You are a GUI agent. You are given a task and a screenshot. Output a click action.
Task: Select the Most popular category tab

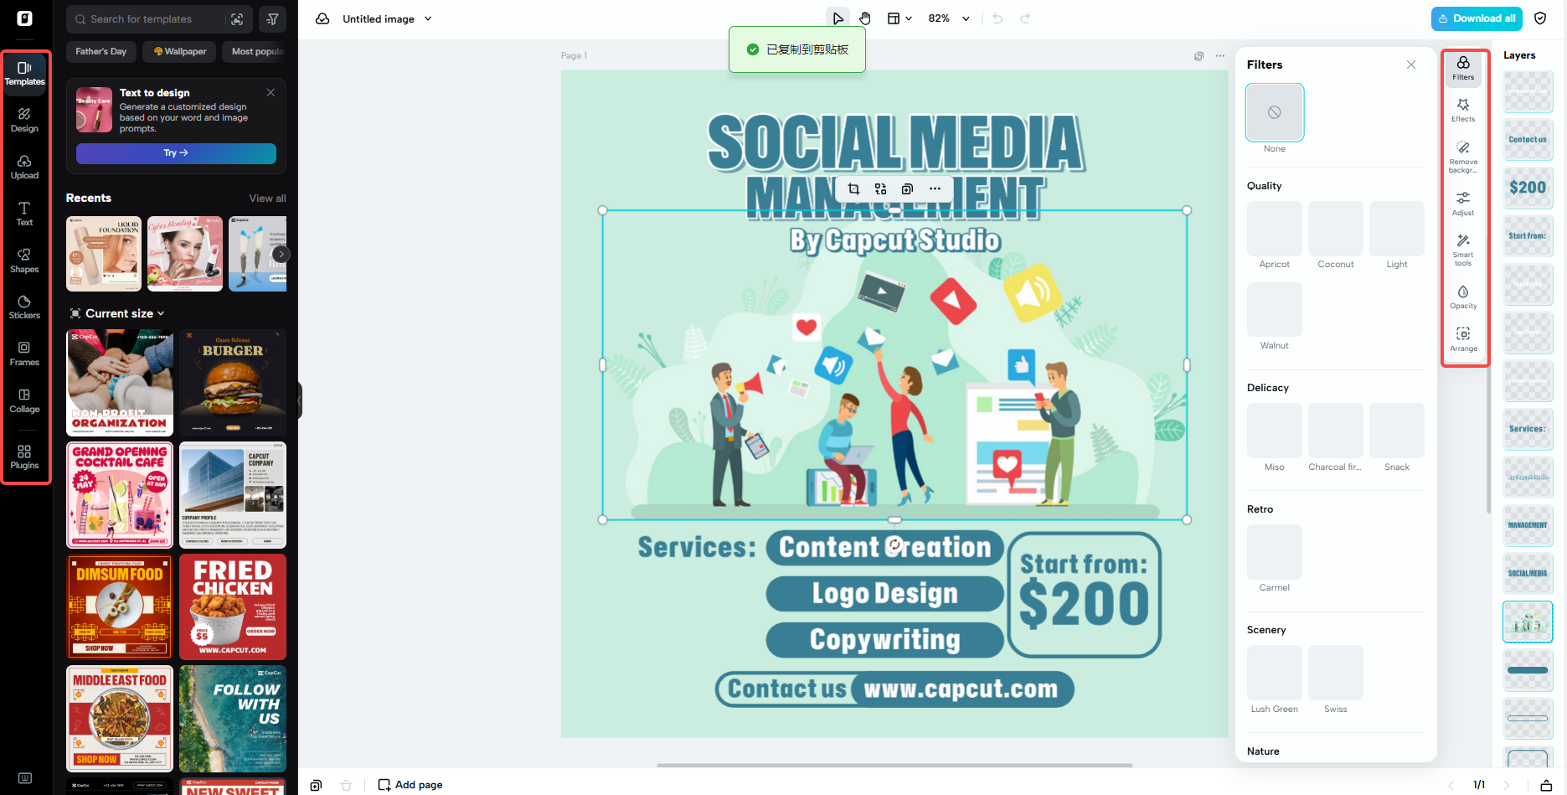pyautogui.click(x=255, y=52)
